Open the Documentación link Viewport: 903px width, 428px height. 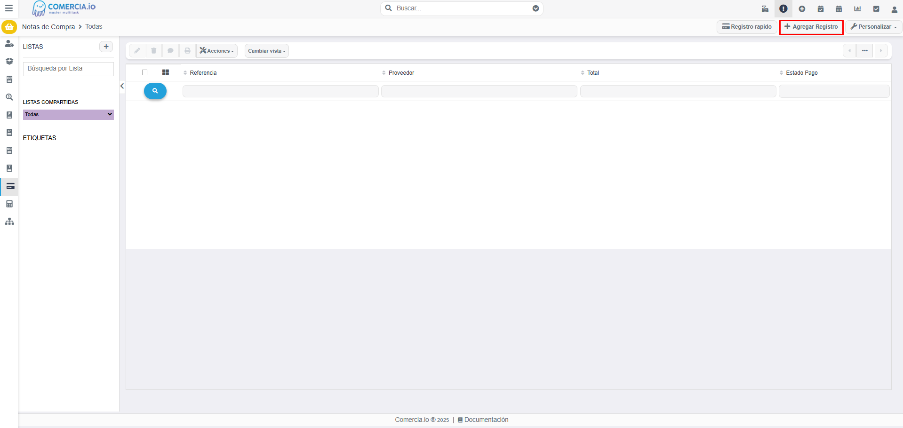(x=483, y=420)
